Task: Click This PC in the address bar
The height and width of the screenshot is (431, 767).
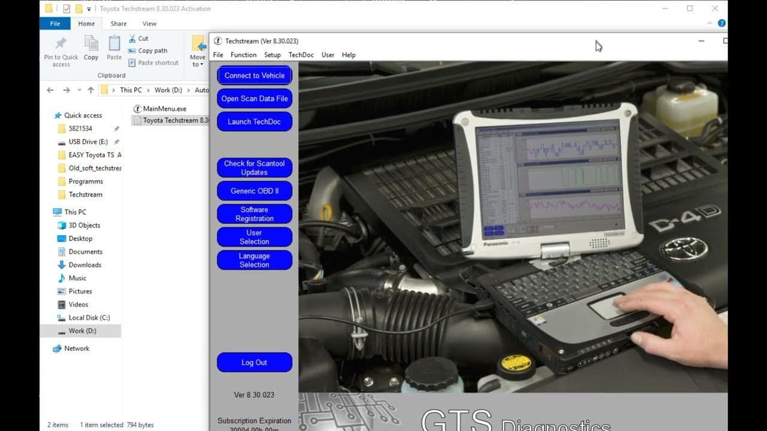Action: tap(131, 90)
